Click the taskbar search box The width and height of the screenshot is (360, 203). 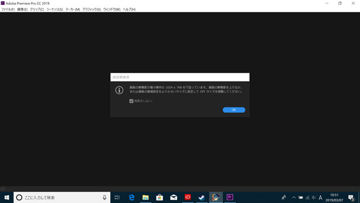click(62, 197)
